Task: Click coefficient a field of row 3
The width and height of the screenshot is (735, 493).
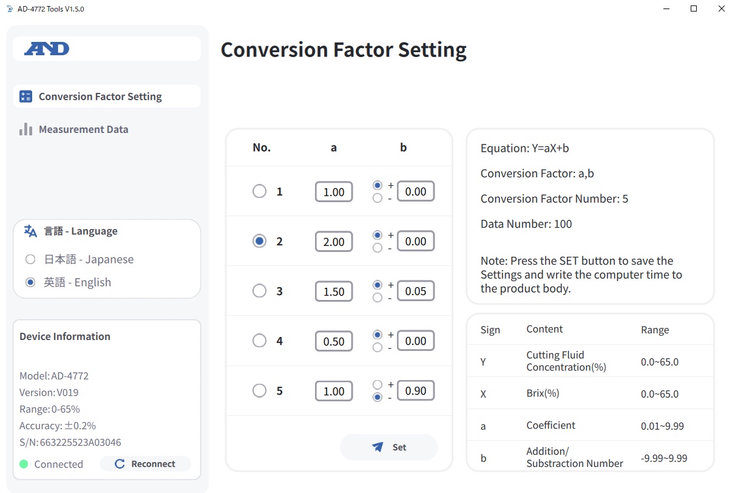Action: [x=334, y=291]
